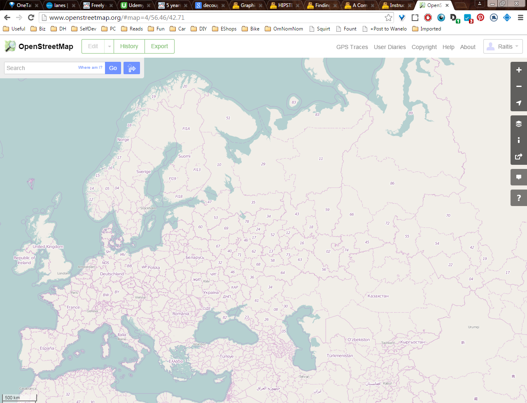Viewport: 527px width, 403px height.
Task: Open the Map Key info panel
Action: point(519,140)
